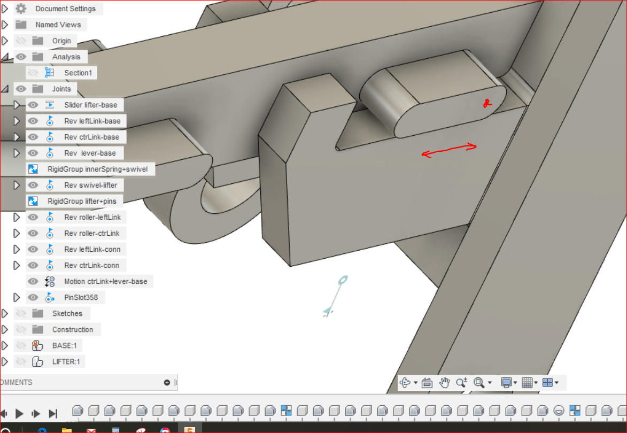Activate the Zoom tool
Image resolution: width=627 pixels, height=433 pixels.
[x=461, y=382]
